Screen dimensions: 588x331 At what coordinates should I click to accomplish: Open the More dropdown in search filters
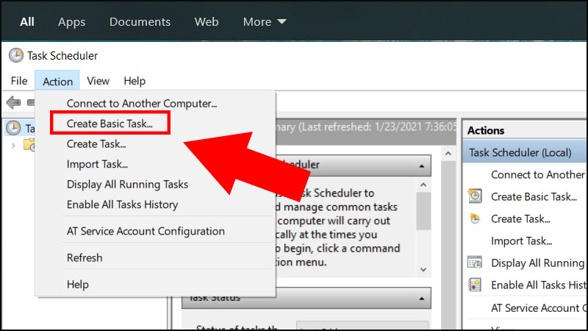tap(265, 22)
